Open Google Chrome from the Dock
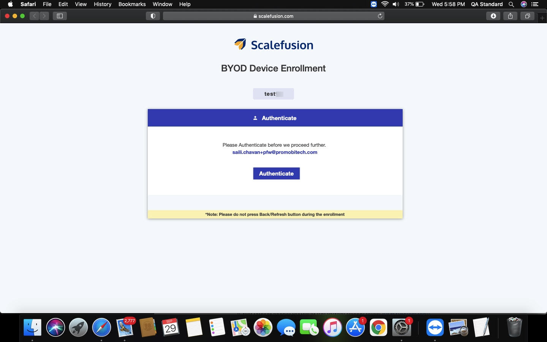 (x=378, y=328)
